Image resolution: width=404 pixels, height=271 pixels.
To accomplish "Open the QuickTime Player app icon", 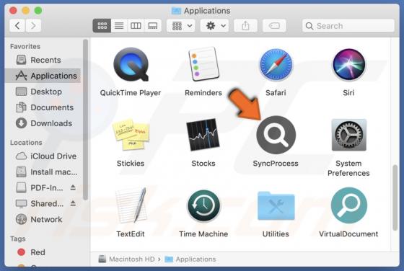I will [x=131, y=64].
